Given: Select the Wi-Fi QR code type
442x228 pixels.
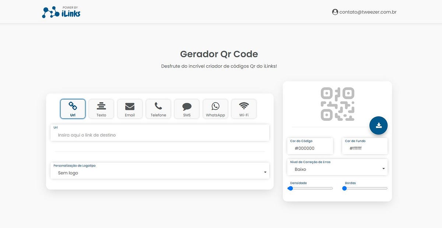Looking at the screenshot, I should (244, 108).
